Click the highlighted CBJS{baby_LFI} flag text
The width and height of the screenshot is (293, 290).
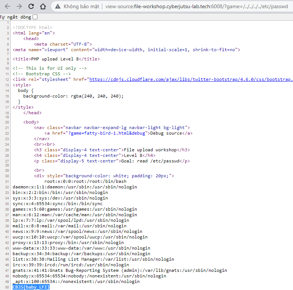(x=31, y=287)
